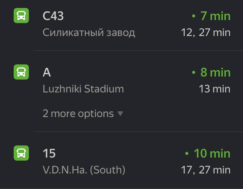Click the green bus icon for route C43
The image size is (243, 189).
pyautogui.click(x=21, y=16)
